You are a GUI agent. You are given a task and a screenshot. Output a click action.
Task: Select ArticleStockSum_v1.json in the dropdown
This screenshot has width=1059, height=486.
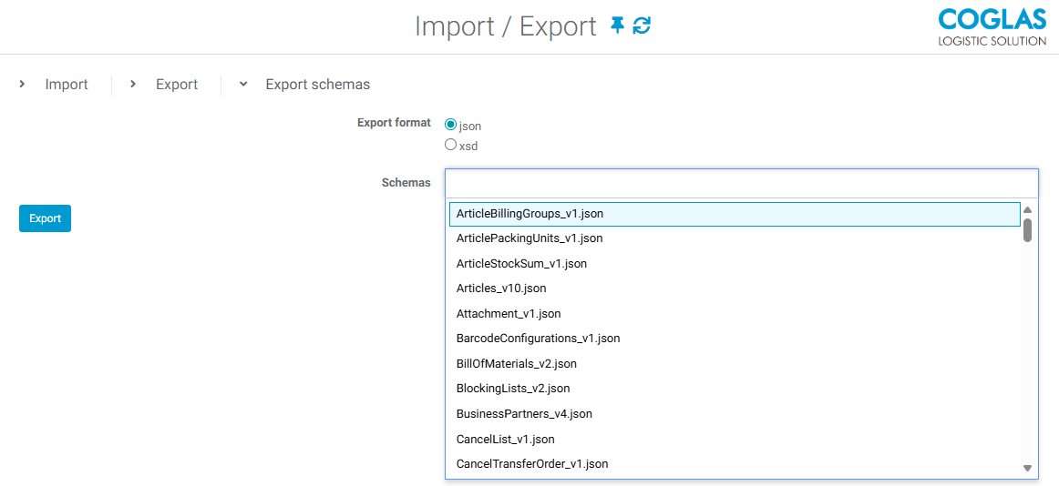click(x=521, y=264)
